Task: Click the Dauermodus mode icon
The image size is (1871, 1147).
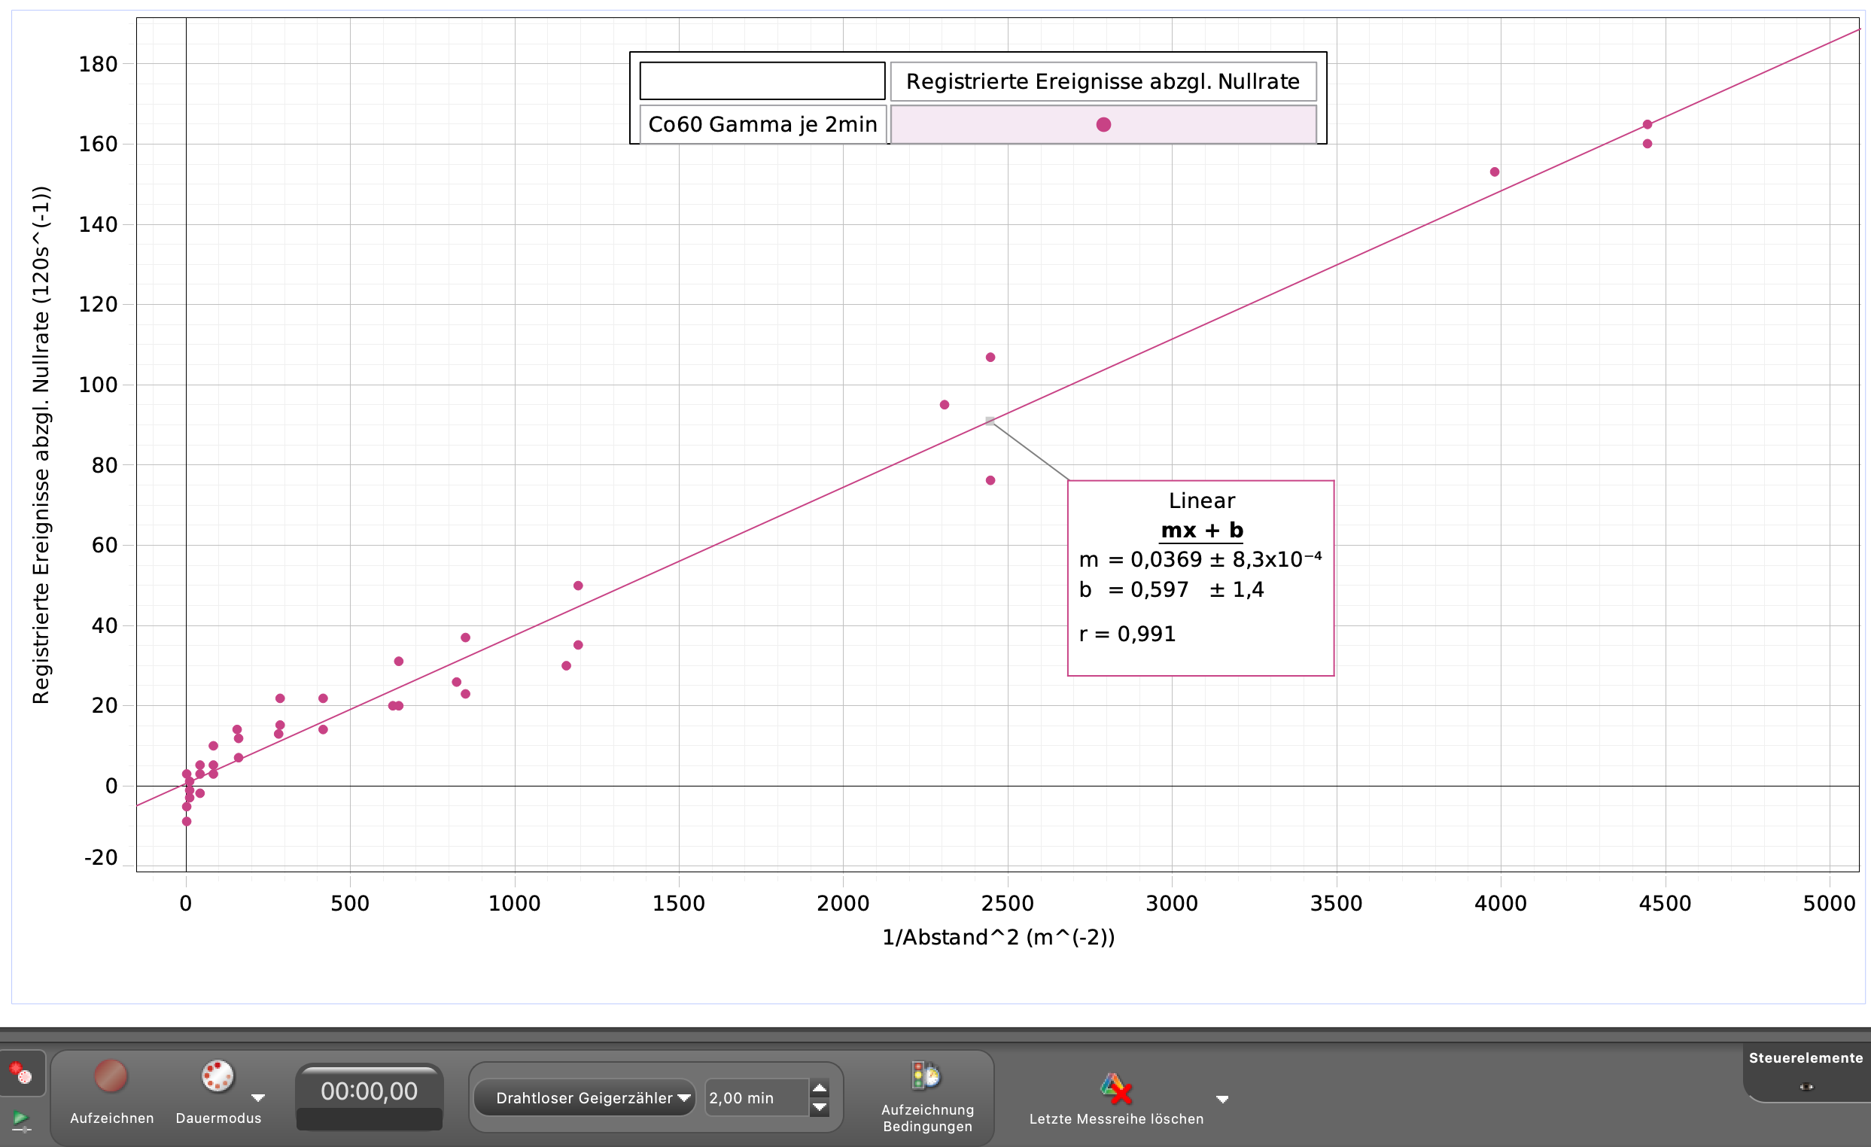Action: tap(218, 1076)
